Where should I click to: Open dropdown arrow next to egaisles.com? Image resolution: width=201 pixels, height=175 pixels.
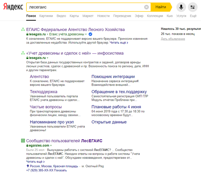tap(51, 146)
